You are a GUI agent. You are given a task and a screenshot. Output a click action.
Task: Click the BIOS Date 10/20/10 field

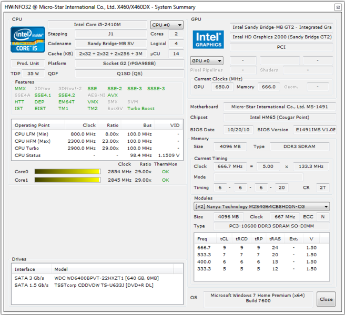239,130
